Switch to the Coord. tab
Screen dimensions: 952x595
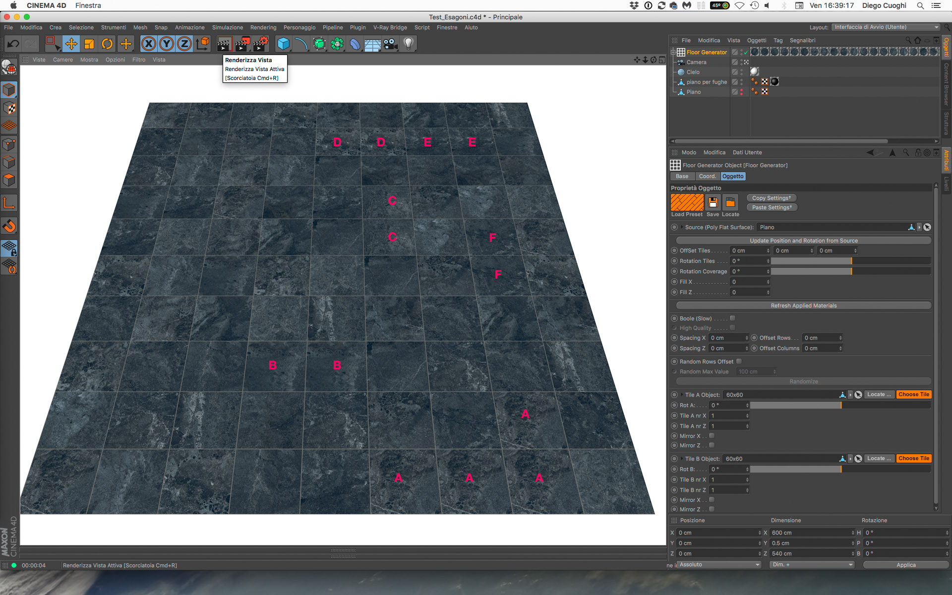coord(707,176)
